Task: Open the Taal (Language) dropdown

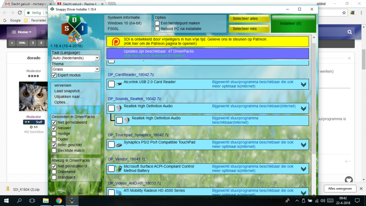Action: pyautogui.click(x=76, y=58)
